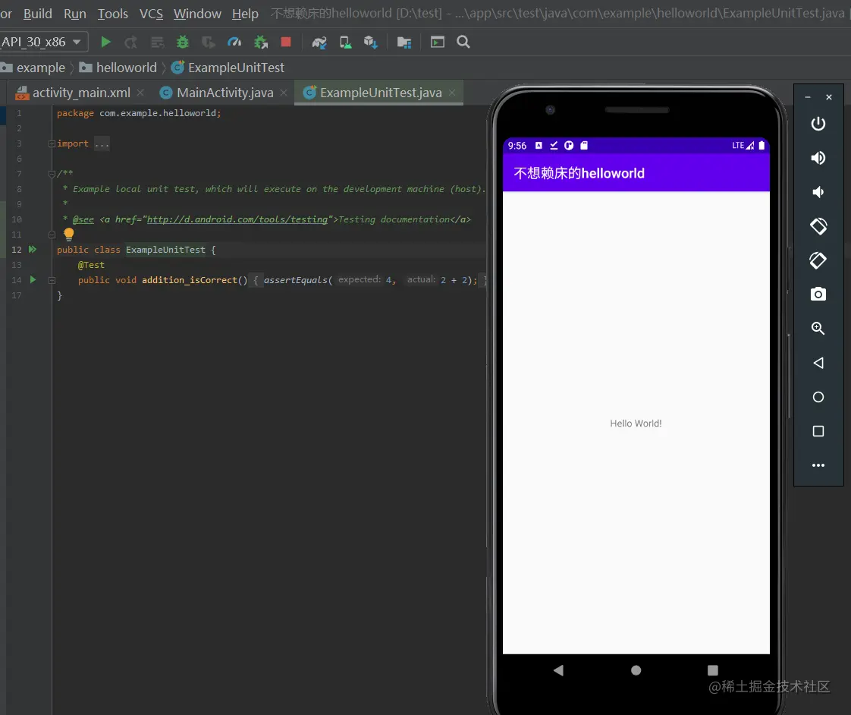Click Apply Code Changes icon
Viewport: 851px width, 715px height.
point(158,43)
